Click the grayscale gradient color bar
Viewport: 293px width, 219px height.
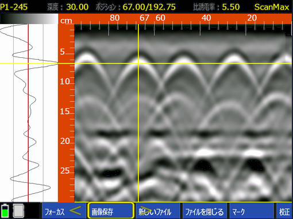click(x=29, y=19)
